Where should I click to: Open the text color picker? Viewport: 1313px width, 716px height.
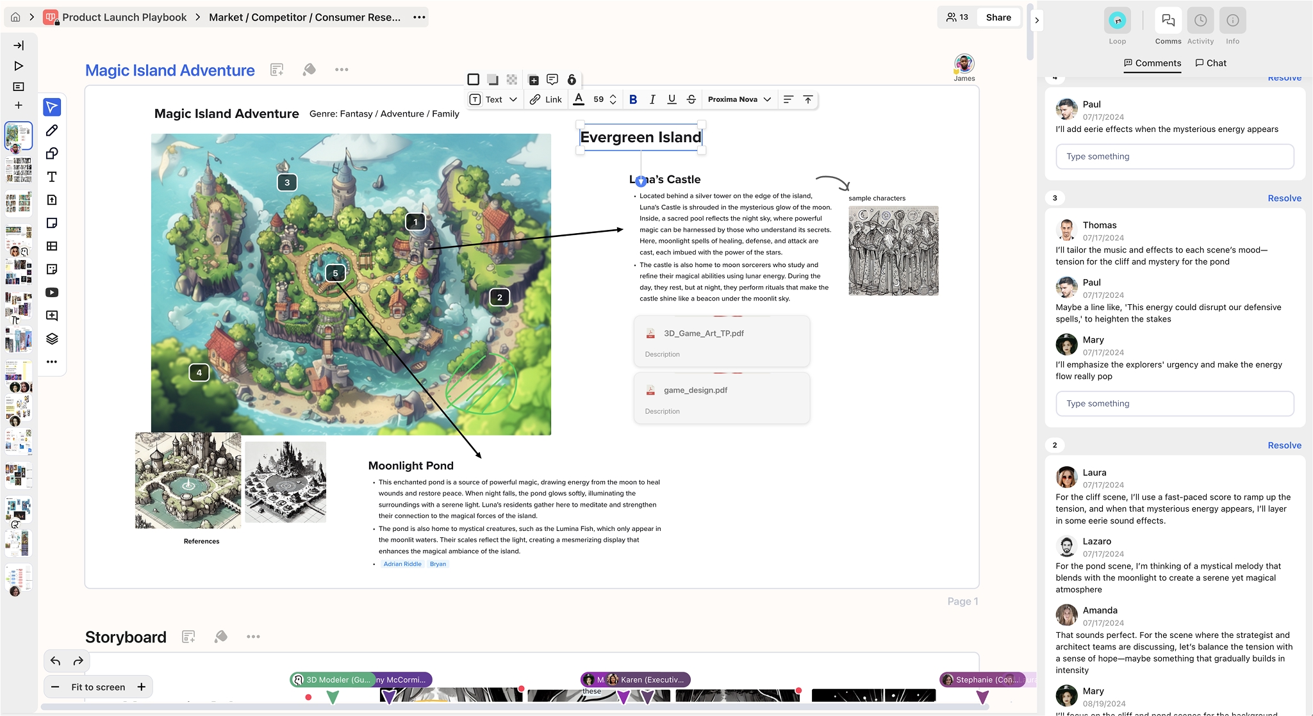click(579, 99)
